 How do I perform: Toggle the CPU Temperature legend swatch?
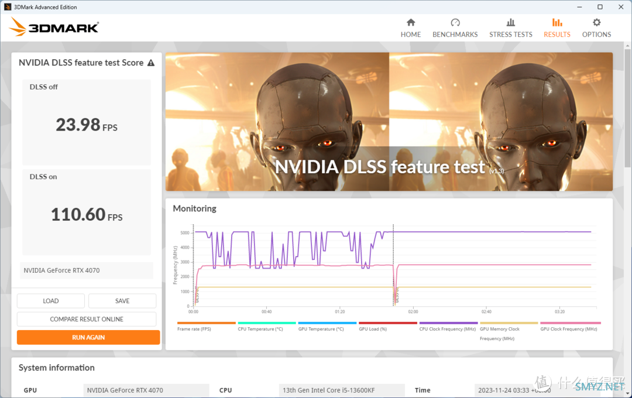click(267, 323)
